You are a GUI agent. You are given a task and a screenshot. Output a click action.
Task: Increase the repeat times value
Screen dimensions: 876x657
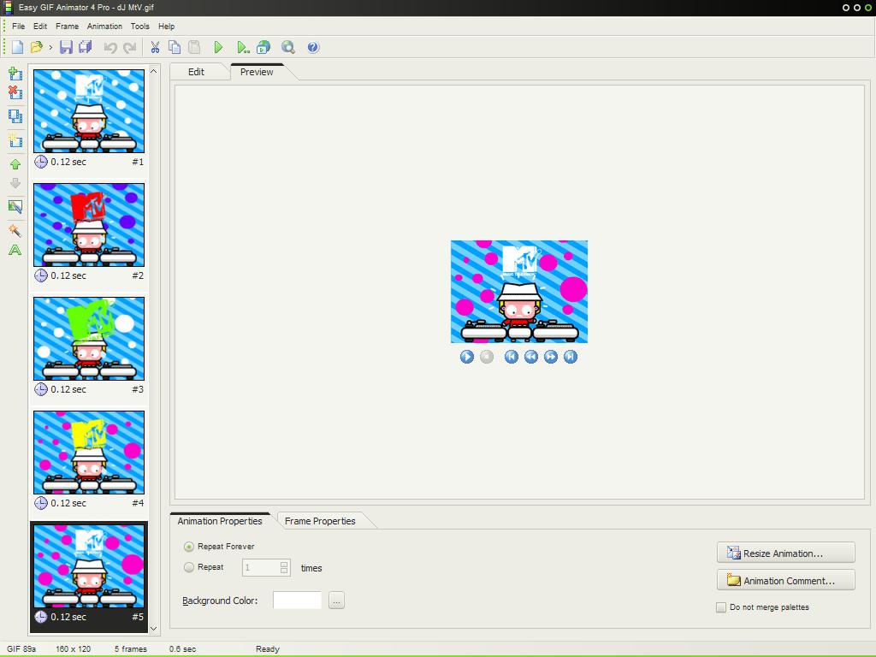(283, 564)
